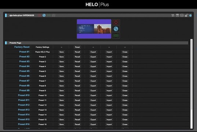The width and height of the screenshot is (197, 132).
Task: Click the 'Preset #13' row label
Action: 24,110
